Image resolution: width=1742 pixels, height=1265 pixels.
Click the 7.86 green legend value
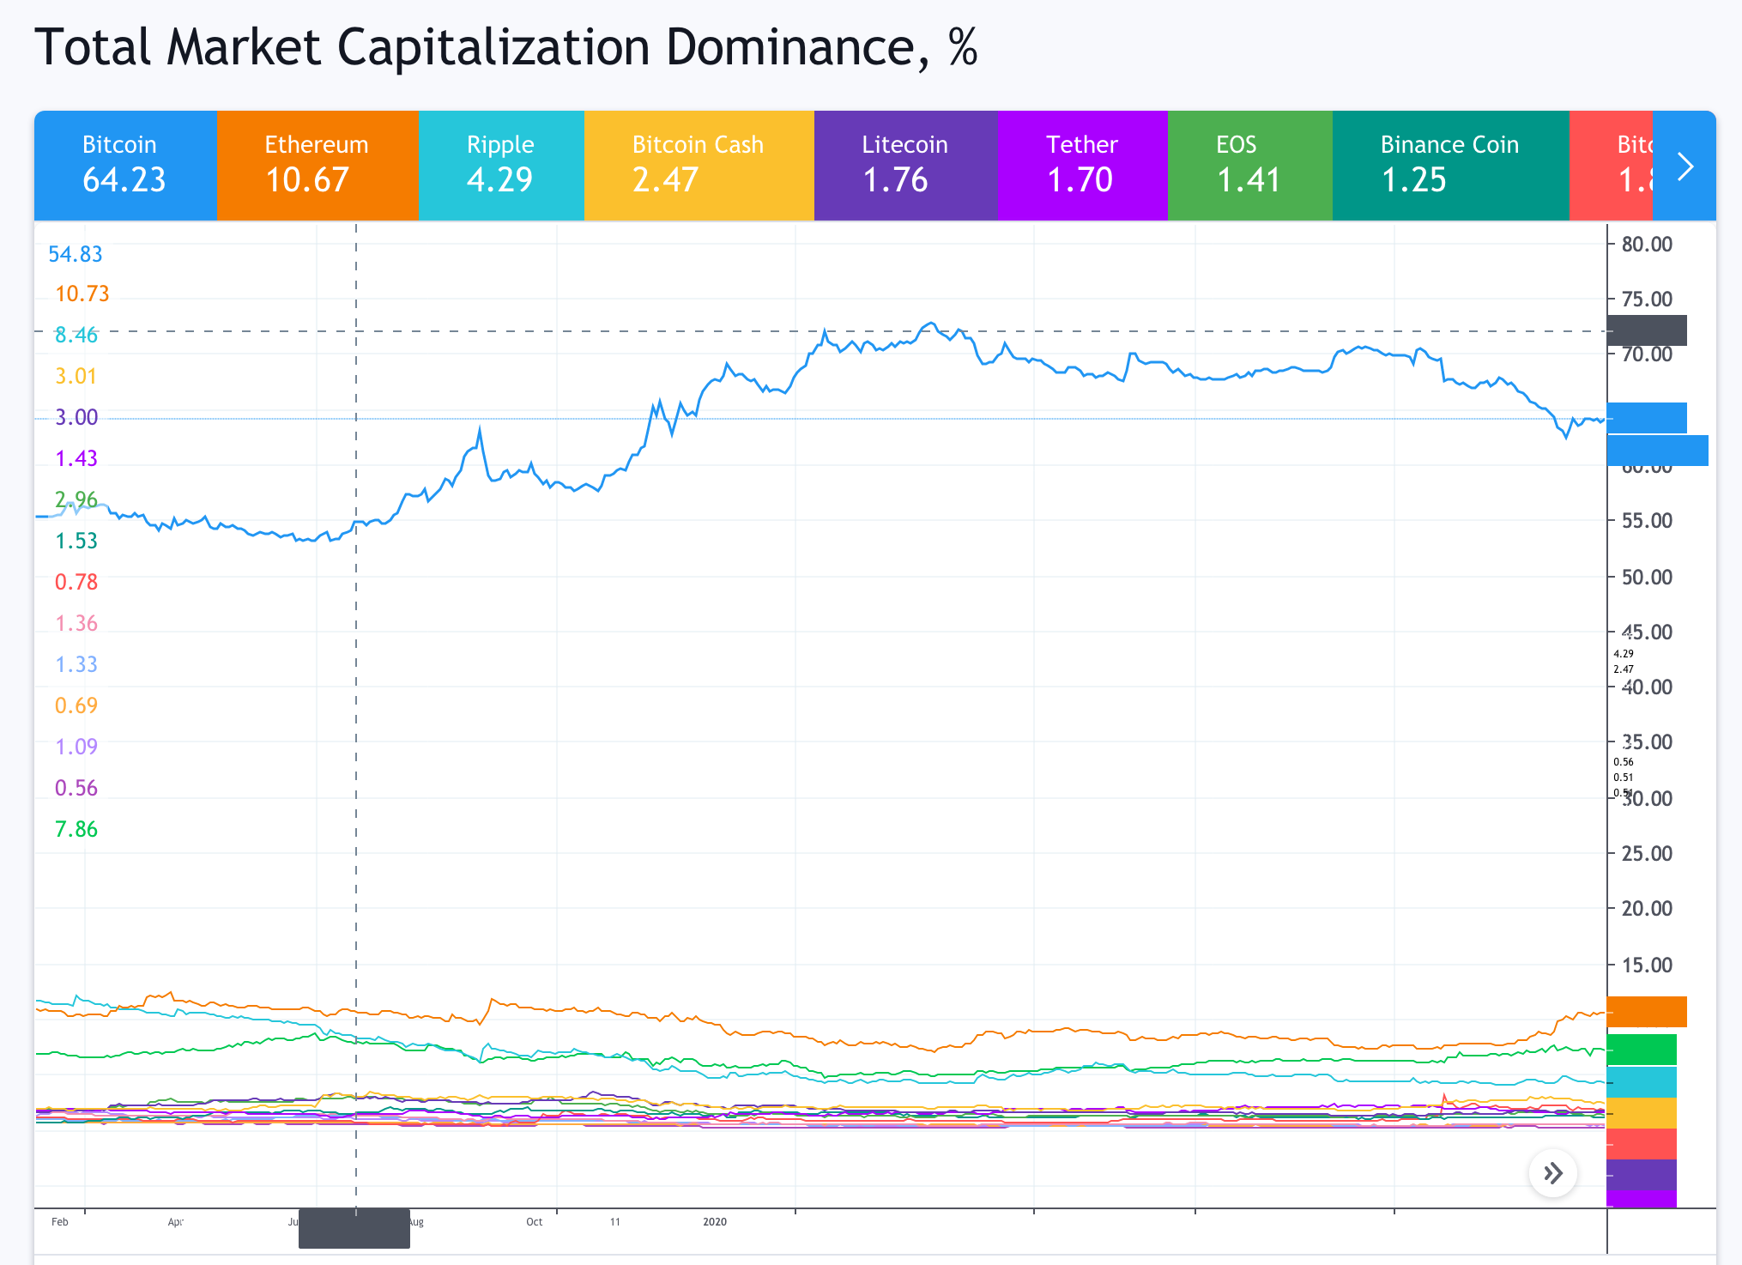coord(76,829)
